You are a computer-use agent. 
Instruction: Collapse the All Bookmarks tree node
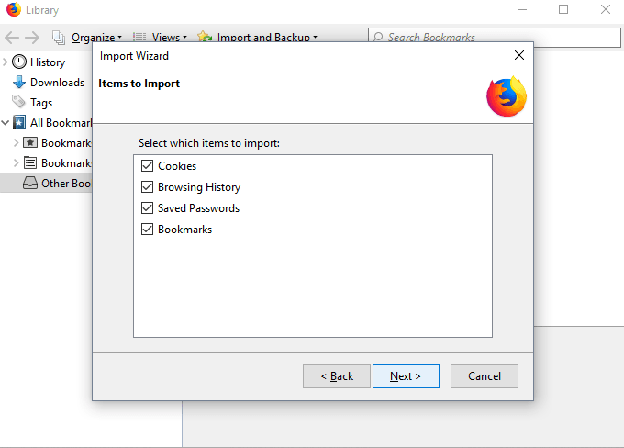tap(6, 123)
